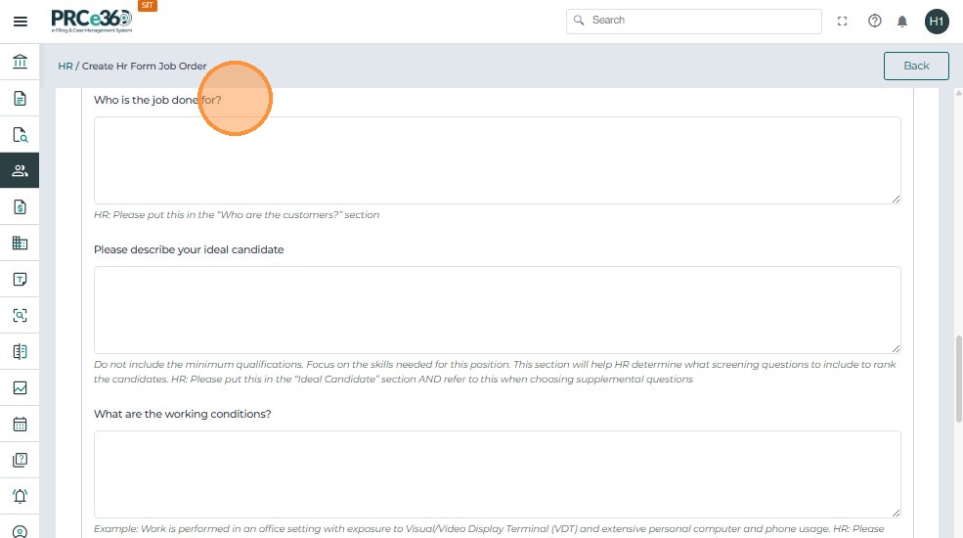
Task: Click the PRCe360 logo
Action: (93, 21)
